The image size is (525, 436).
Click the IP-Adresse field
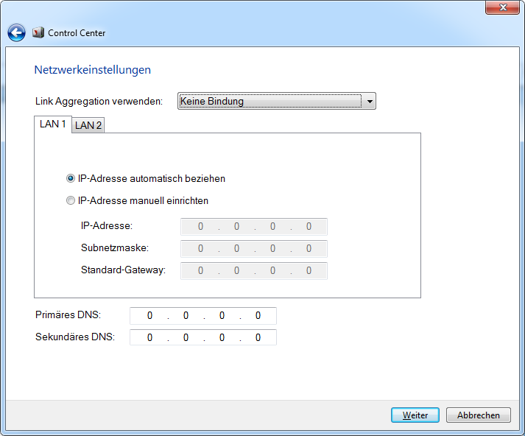click(x=254, y=227)
